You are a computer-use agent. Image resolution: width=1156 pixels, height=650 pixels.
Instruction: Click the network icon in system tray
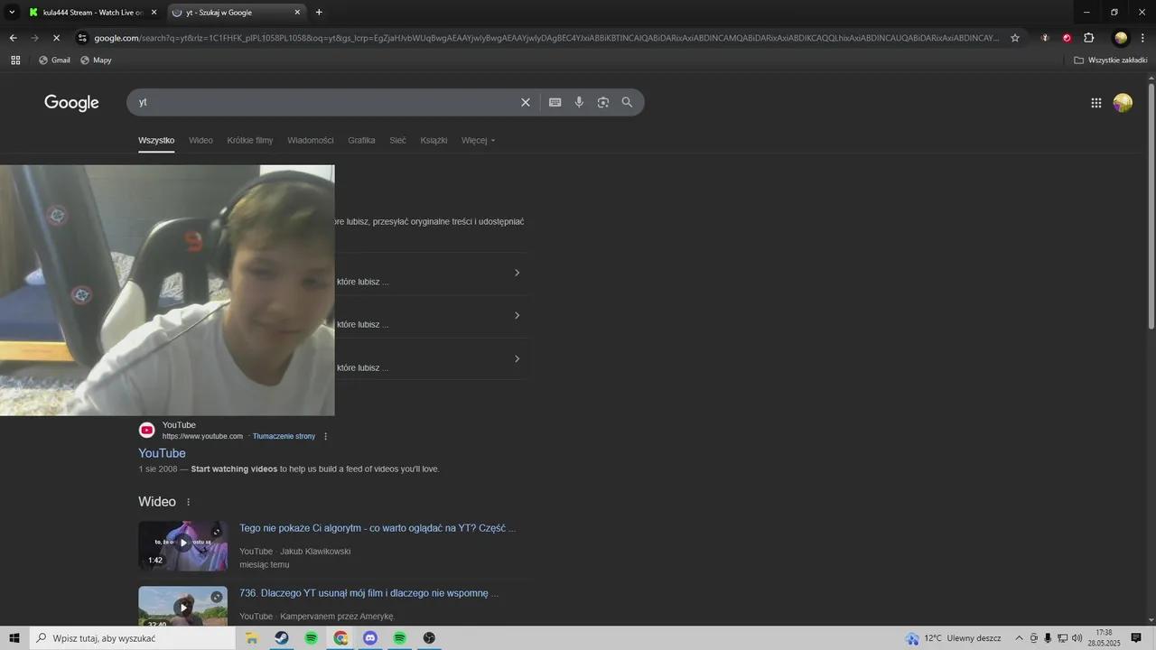click(x=1063, y=638)
